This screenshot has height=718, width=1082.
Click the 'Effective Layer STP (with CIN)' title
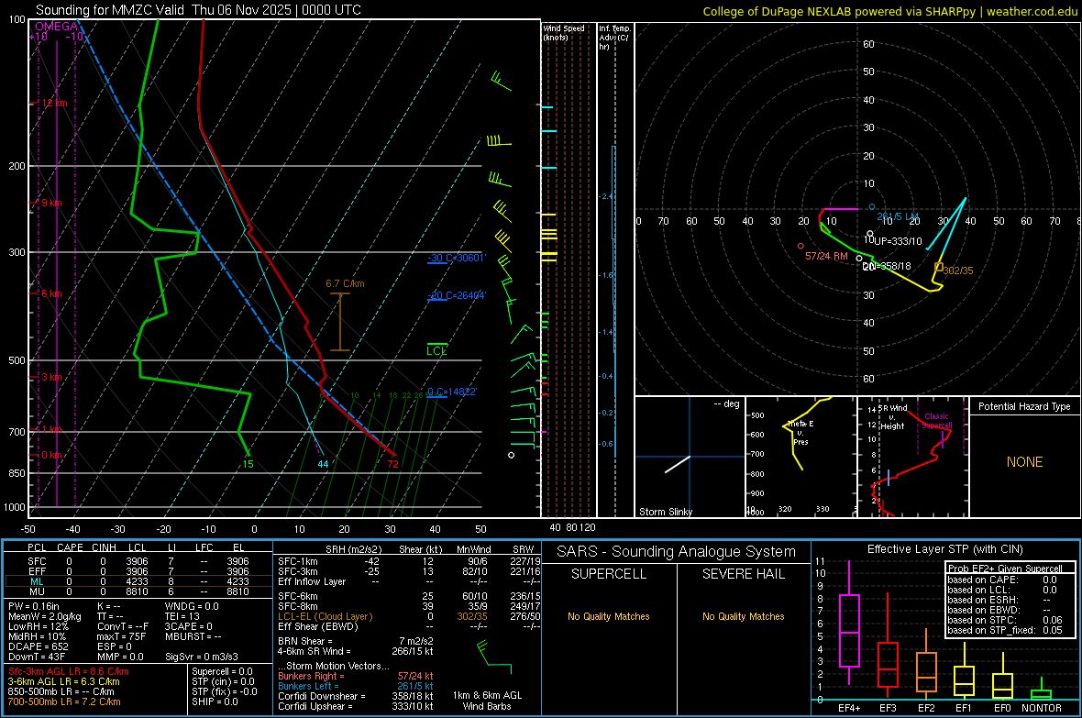click(x=944, y=549)
